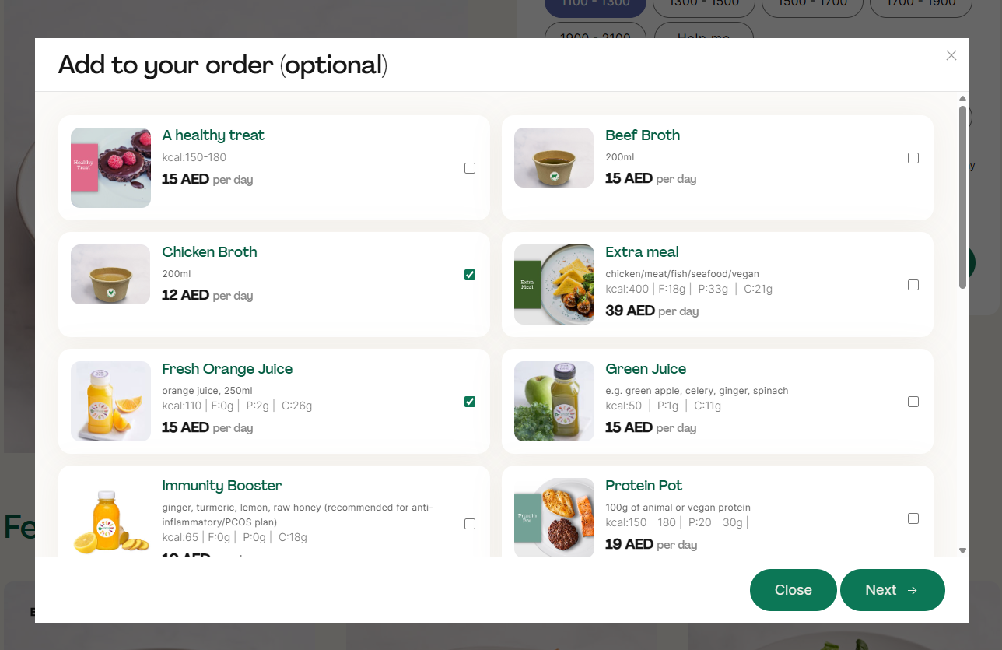The image size is (1002, 650).
Task: Close the add-ons dialog with X icon
Action: pyautogui.click(x=951, y=55)
